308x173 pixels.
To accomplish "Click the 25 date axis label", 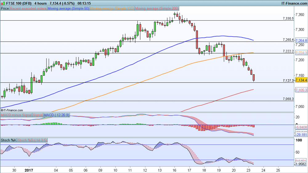I will pyautogui.click(x=278, y=170).
